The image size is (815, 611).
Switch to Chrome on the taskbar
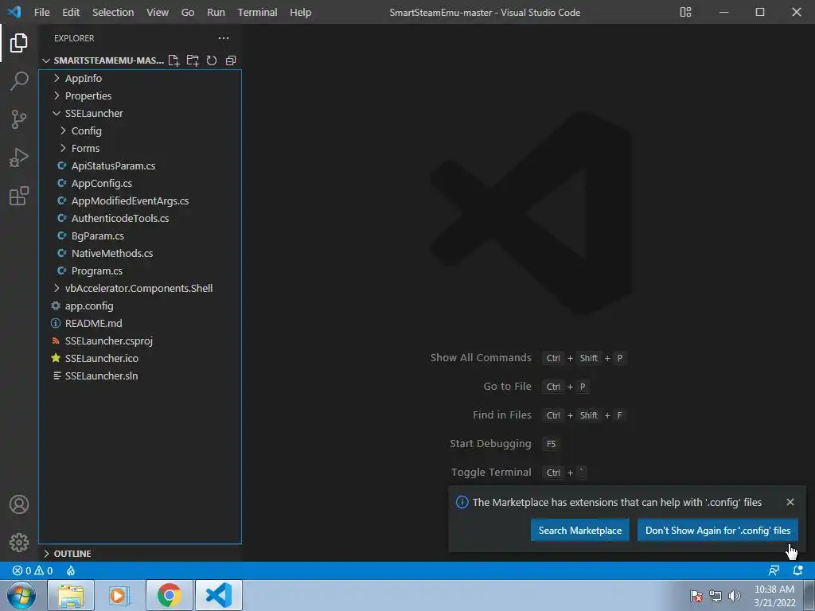(x=170, y=595)
